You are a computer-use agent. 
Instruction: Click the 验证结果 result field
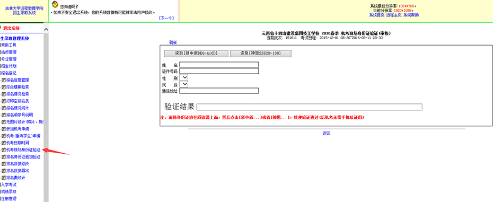tap(310, 107)
